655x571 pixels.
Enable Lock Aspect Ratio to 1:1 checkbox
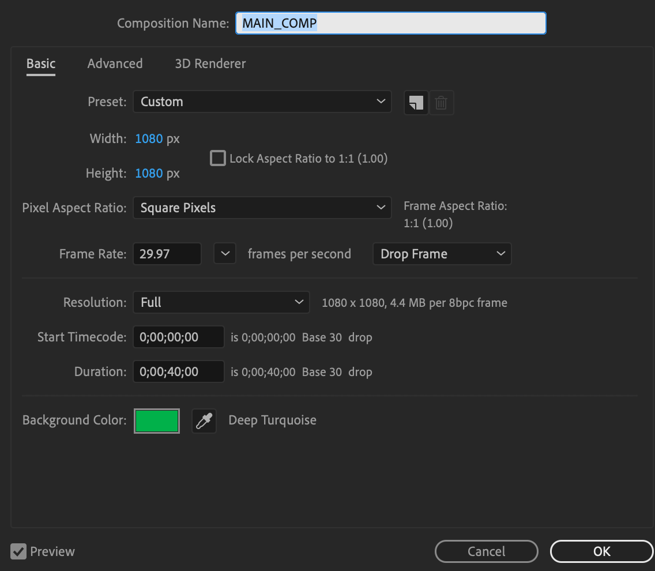pos(218,158)
